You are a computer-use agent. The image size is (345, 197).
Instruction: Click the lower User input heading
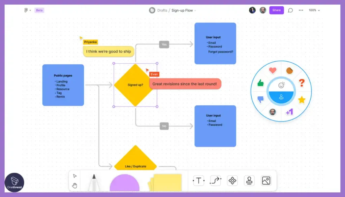pos(213,116)
